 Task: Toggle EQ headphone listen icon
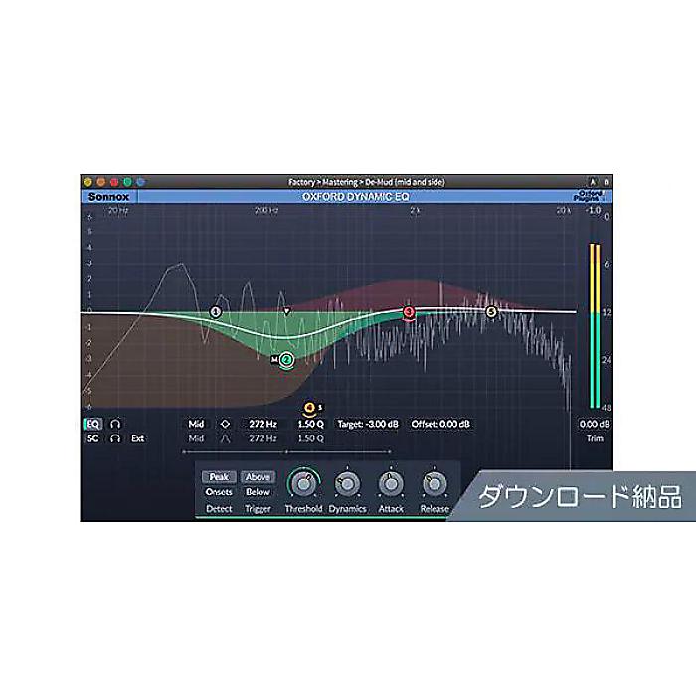tap(115, 424)
